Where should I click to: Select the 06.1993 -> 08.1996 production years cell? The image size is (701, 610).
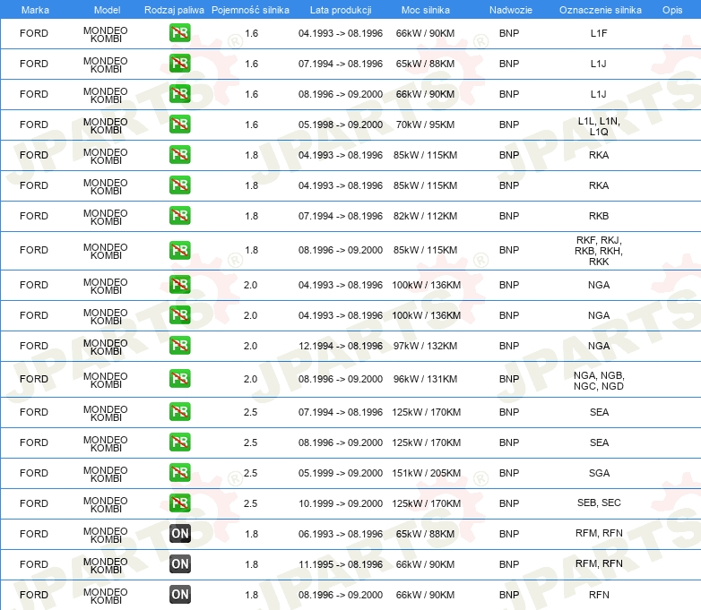[341, 534]
